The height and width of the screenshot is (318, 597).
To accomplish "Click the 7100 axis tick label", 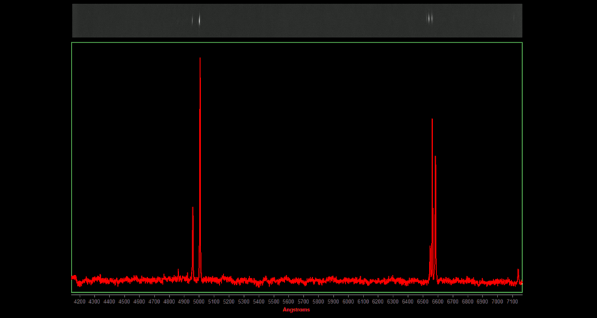I will 512,301.
